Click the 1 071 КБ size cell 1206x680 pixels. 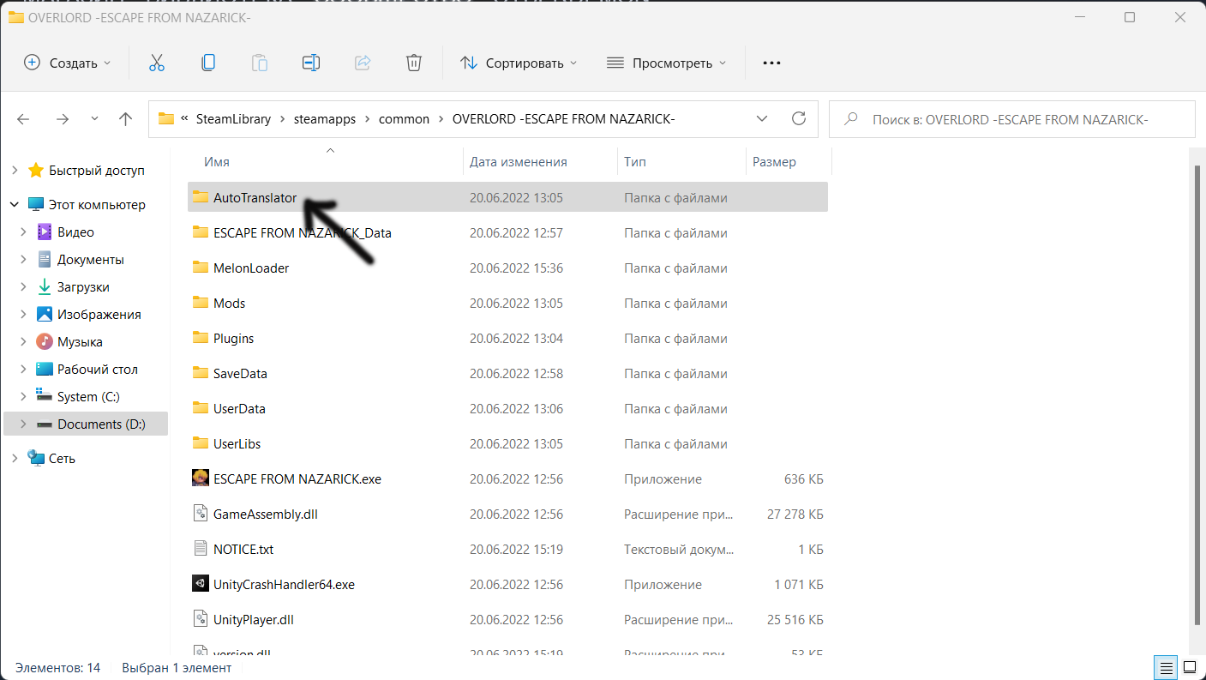coord(798,584)
